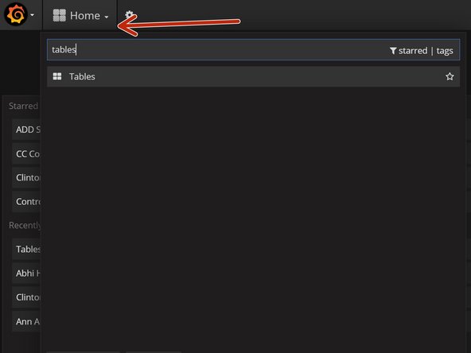
Task: Expand the Home dashboard dropdown caret
Action: (107, 17)
